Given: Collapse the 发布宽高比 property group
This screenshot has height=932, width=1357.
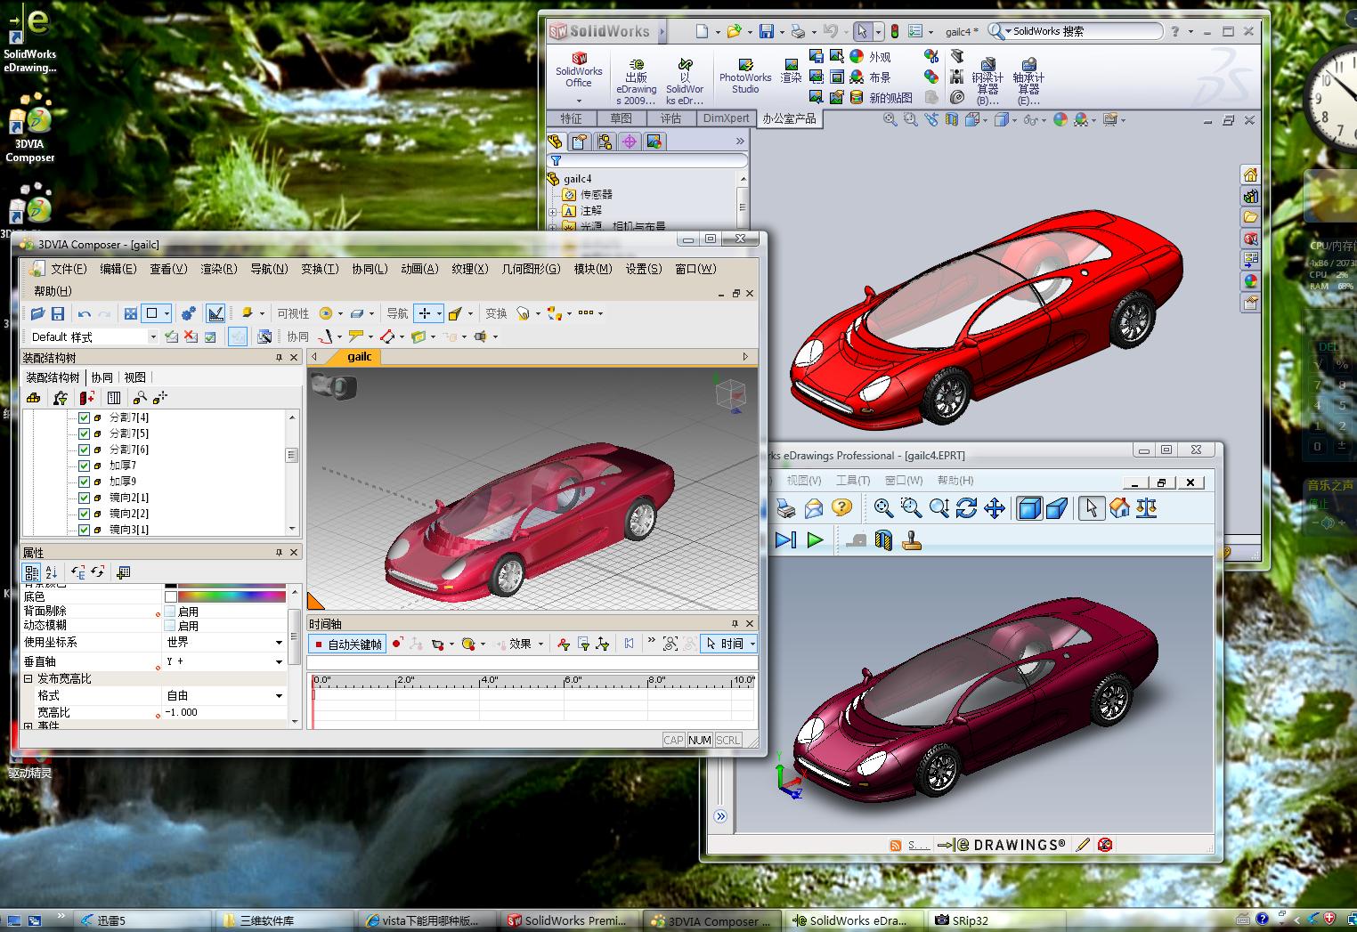Looking at the screenshot, I should point(28,678).
